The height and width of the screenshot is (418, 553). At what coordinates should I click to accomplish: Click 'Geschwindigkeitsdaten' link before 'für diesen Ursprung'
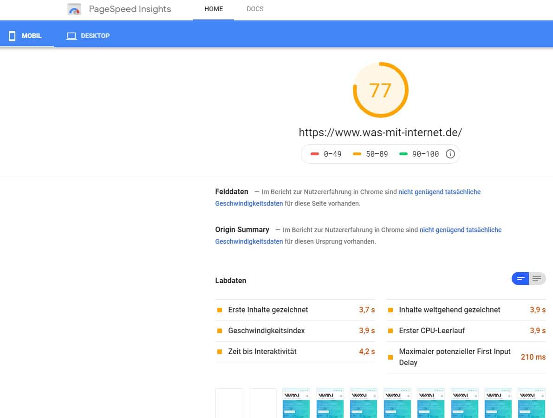point(249,241)
